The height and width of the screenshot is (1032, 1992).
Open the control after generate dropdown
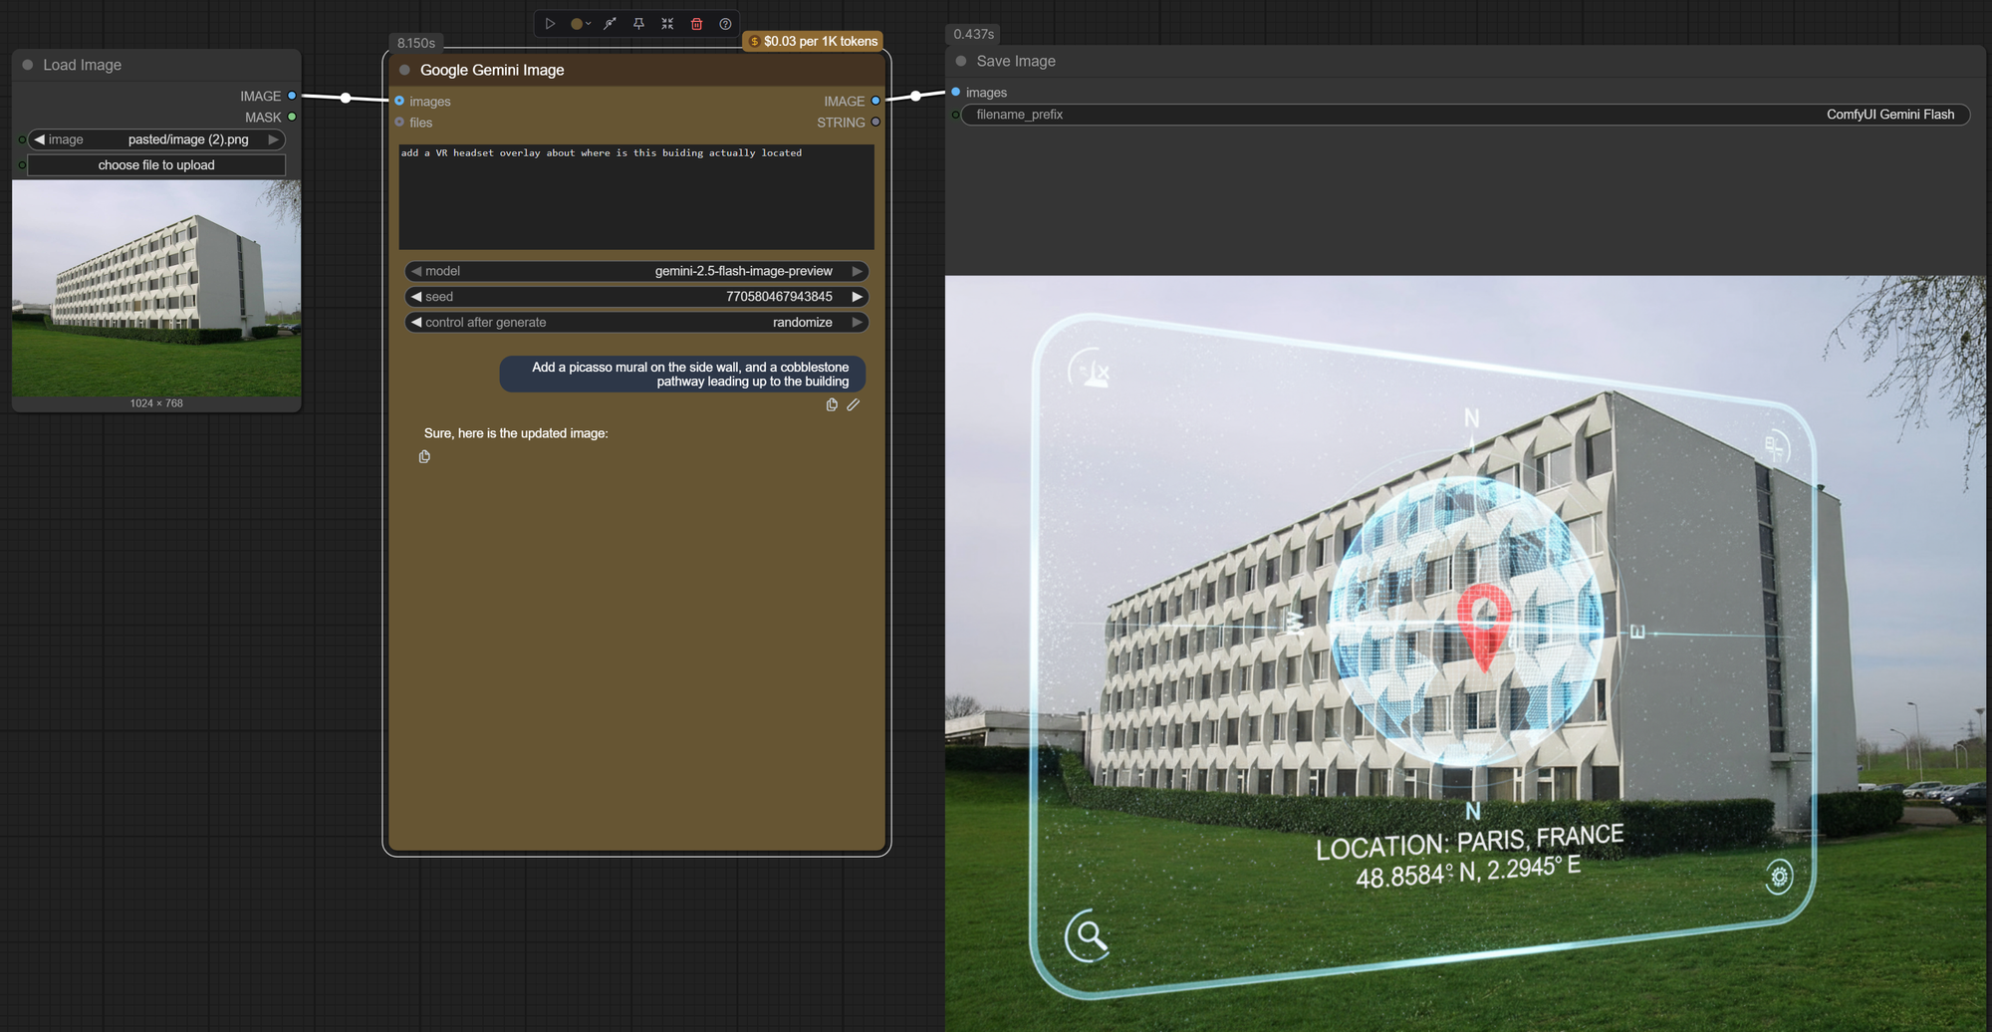point(636,323)
